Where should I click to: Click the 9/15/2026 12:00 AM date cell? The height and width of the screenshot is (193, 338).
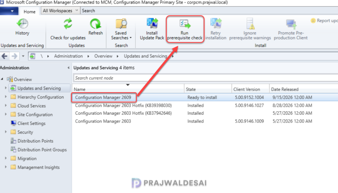(292, 97)
